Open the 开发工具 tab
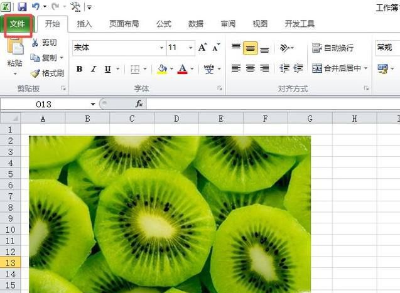 click(300, 24)
